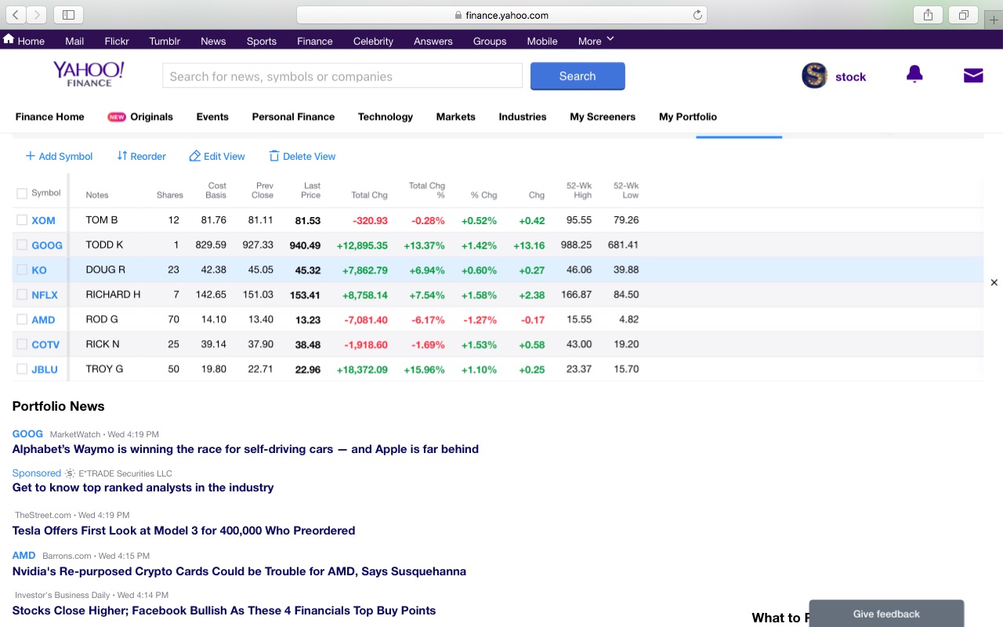Toggle the select-all Symbol checkbox
This screenshot has width=1003, height=627.
22,194
